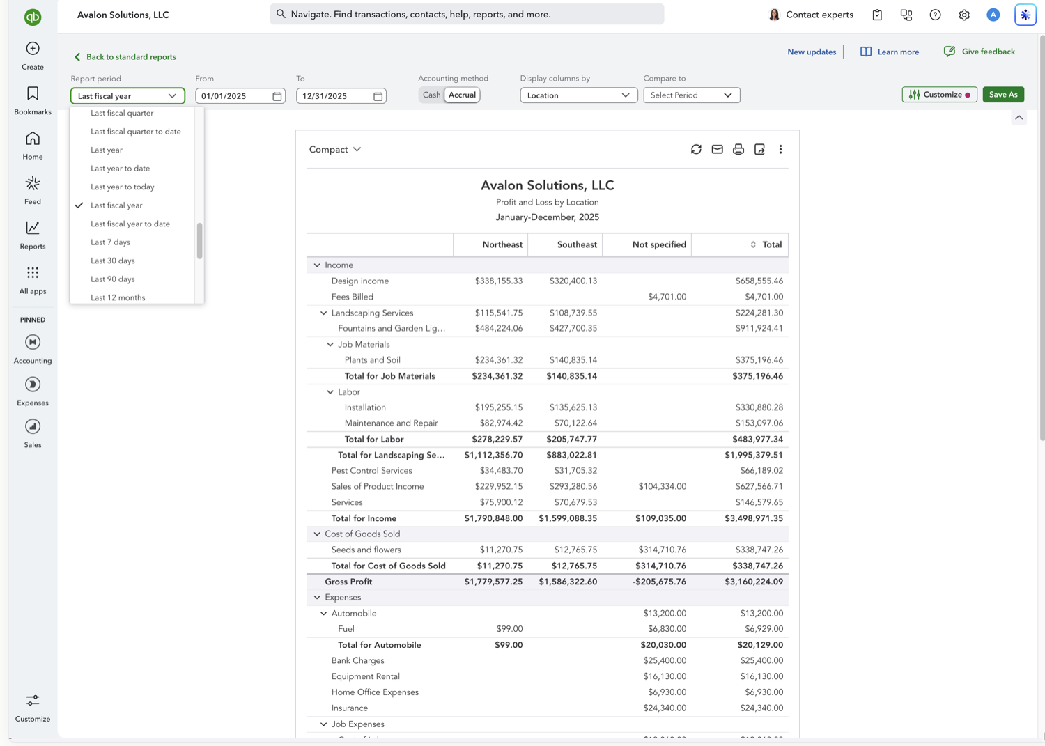The width and height of the screenshot is (1045, 746).
Task: Click the help question mark icon
Action: coord(935,15)
